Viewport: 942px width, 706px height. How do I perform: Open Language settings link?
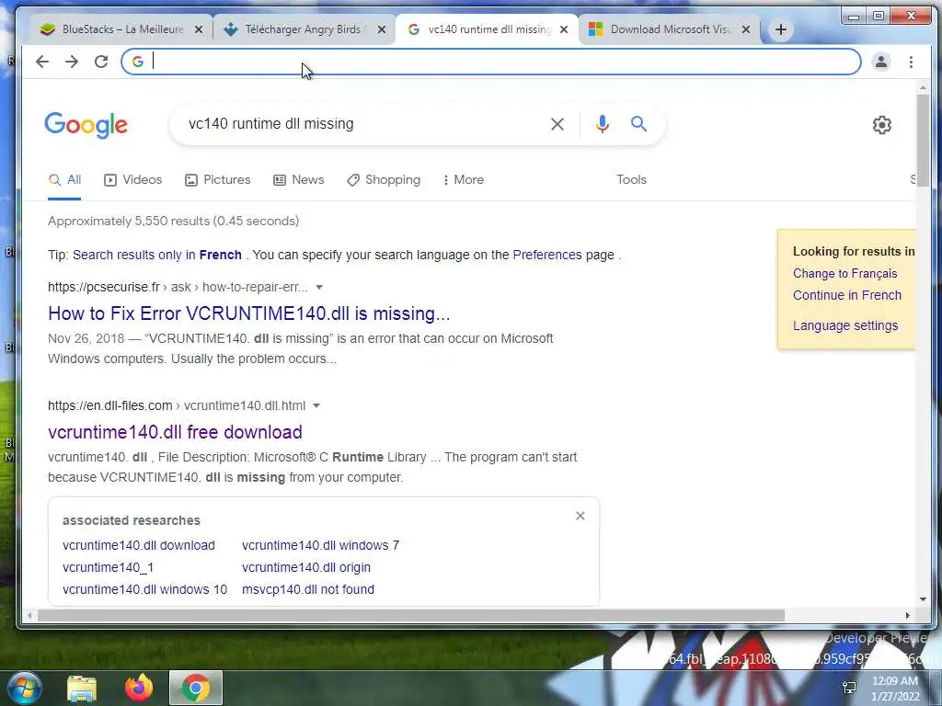click(x=845, y=325)
